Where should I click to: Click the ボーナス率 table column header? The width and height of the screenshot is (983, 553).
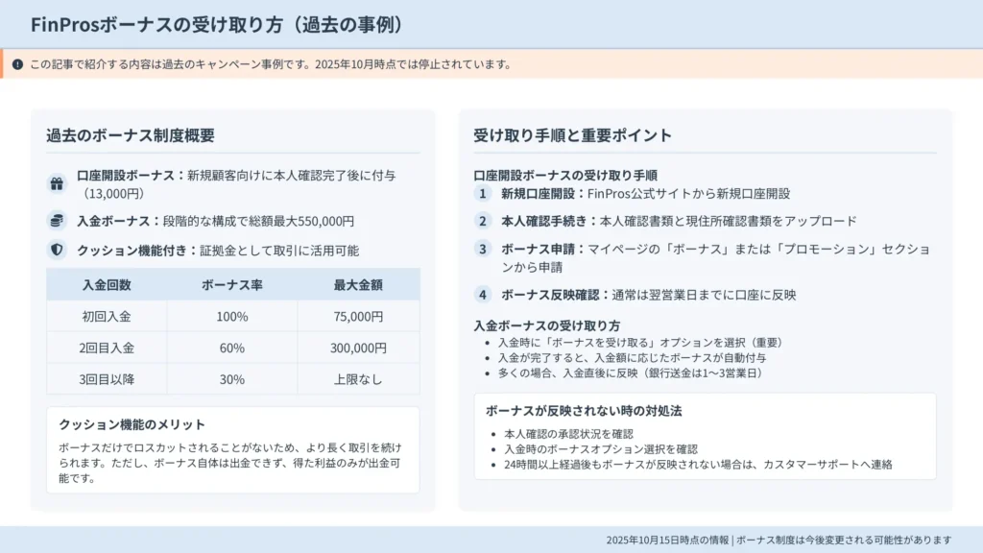coord(231,285)
